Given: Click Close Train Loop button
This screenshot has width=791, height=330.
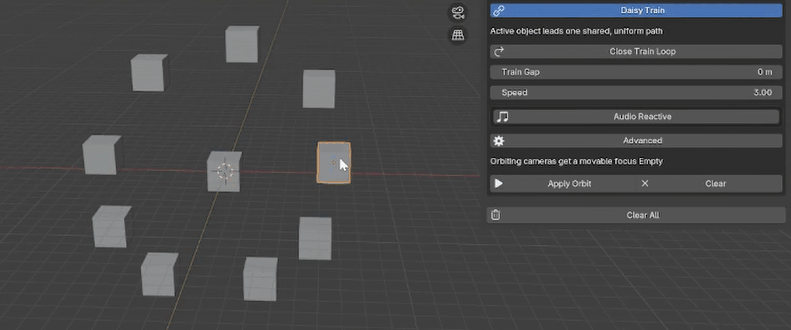Looking at the screenshot, I should (x=637, y=51).
